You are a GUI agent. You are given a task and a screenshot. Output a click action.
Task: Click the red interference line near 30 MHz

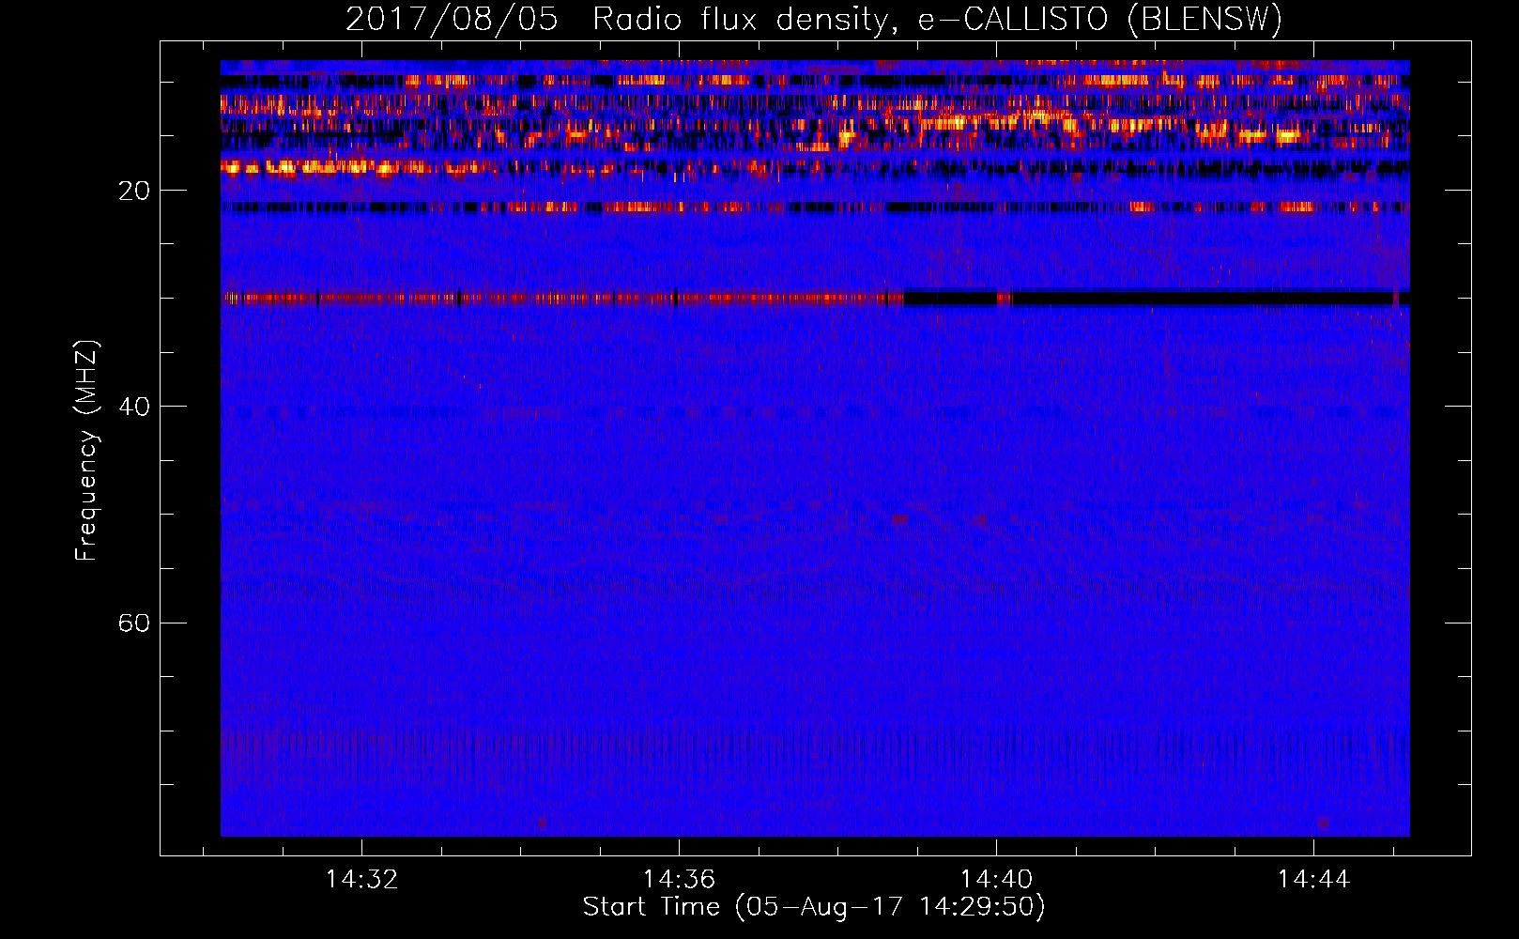pos(561,299)
